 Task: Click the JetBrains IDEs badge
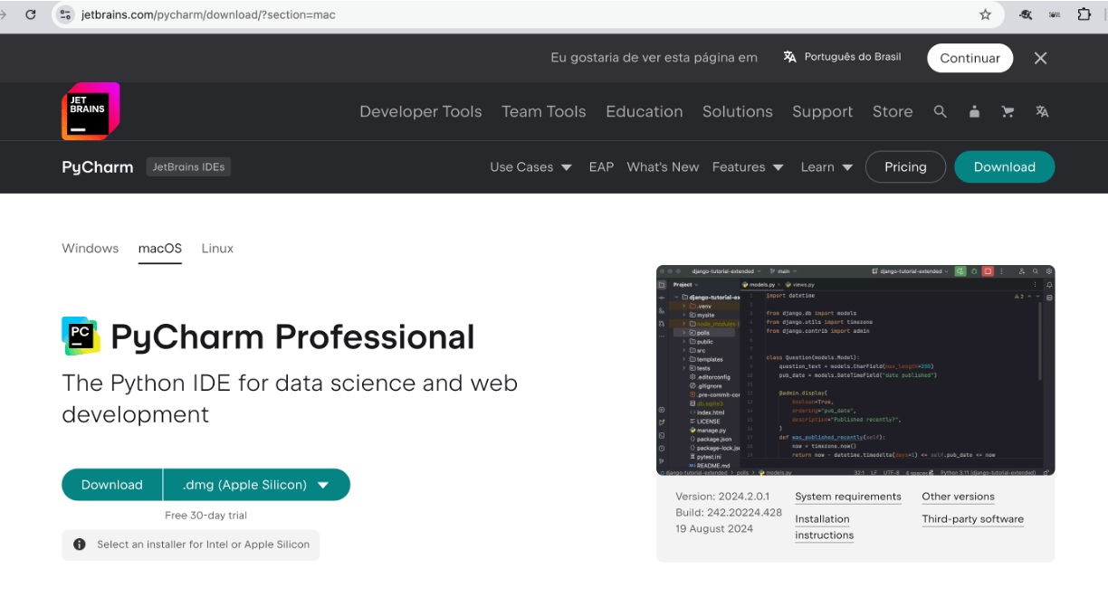(188, 166)
